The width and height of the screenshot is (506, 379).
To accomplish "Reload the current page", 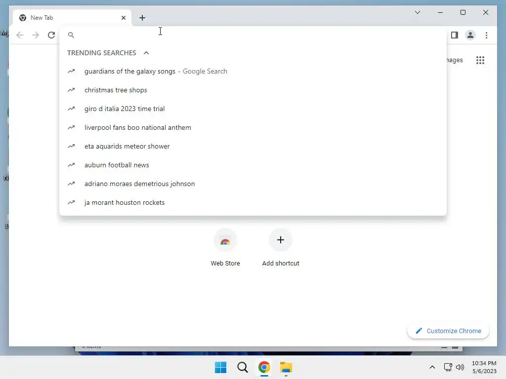I will pos(51,35).
